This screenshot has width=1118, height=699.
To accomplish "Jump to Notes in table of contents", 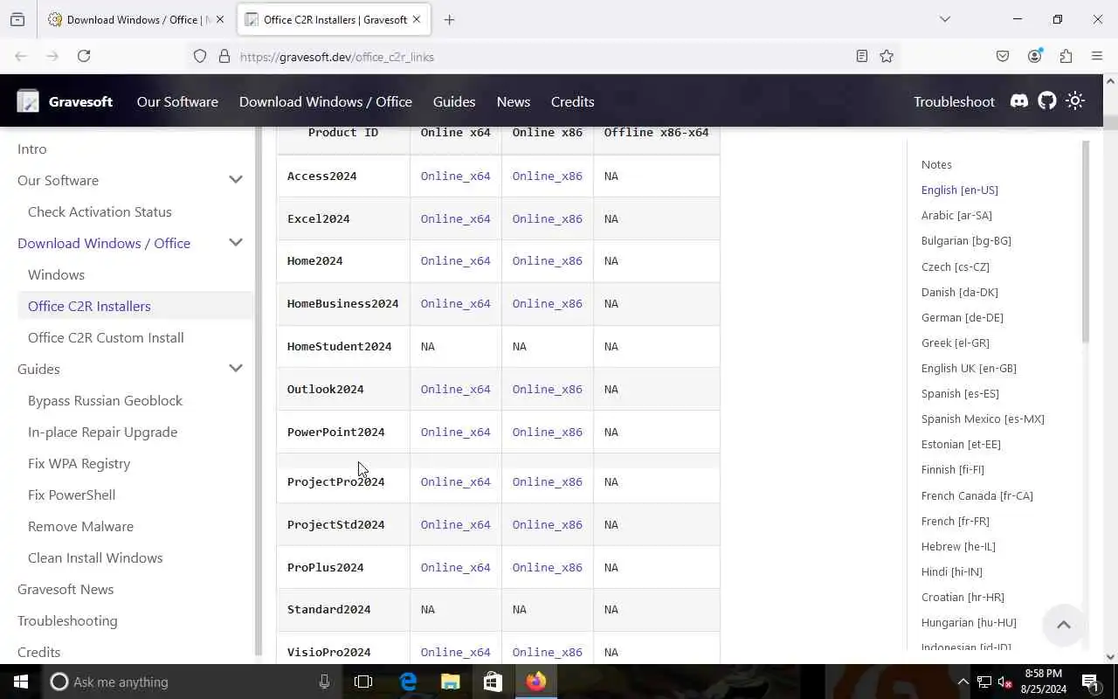I will (x=936, y=164).
